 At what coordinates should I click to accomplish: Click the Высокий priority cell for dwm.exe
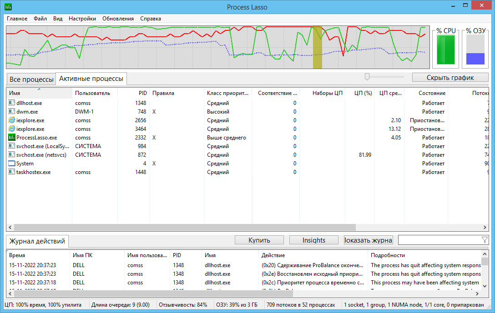click(218, 112)
